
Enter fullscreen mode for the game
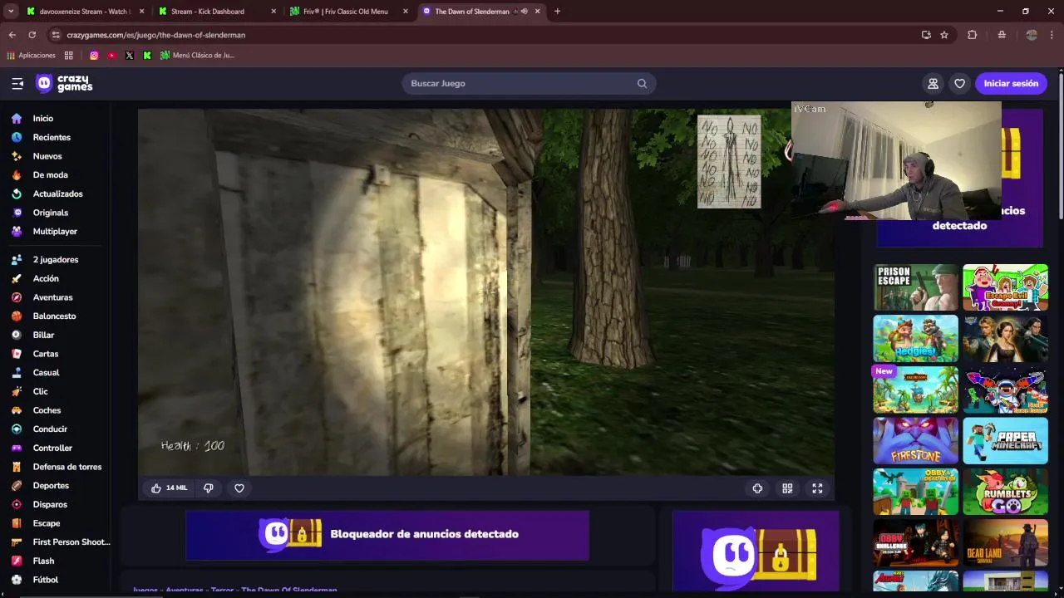[x=817, y=488]
